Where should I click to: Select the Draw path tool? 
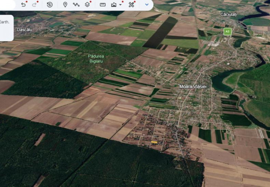click(x=76, y=4)
